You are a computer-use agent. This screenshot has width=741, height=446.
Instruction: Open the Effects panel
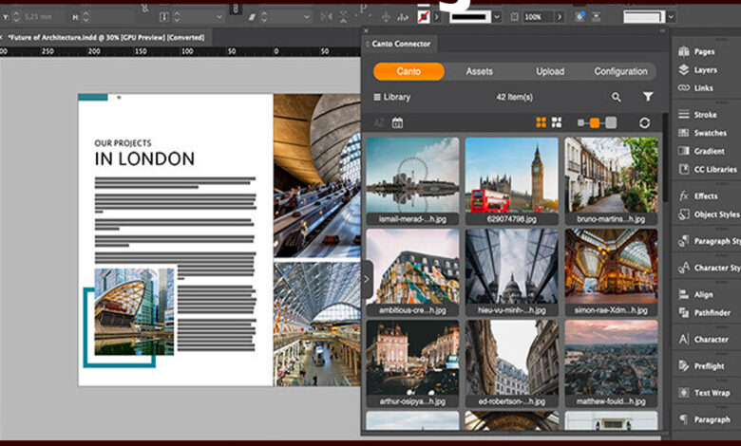tap(705, 195)
